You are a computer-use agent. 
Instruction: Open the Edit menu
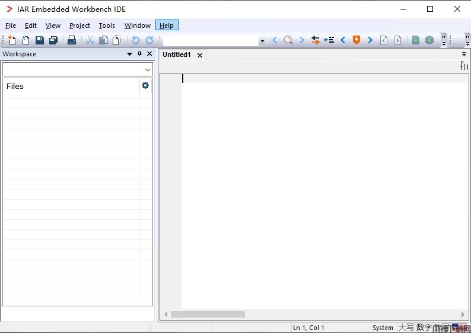[31, 25]
